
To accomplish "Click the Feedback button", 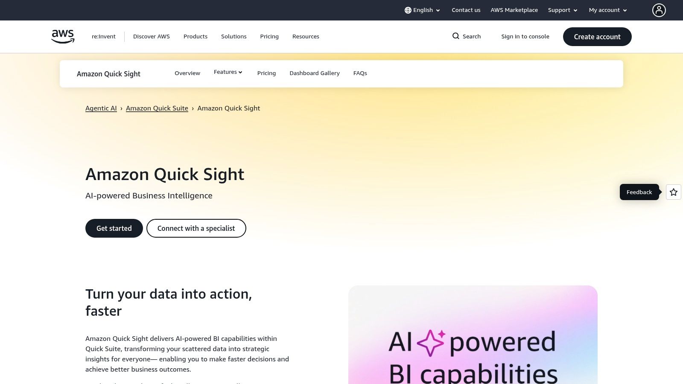I will pyautogui.click(x=639, y=192).
